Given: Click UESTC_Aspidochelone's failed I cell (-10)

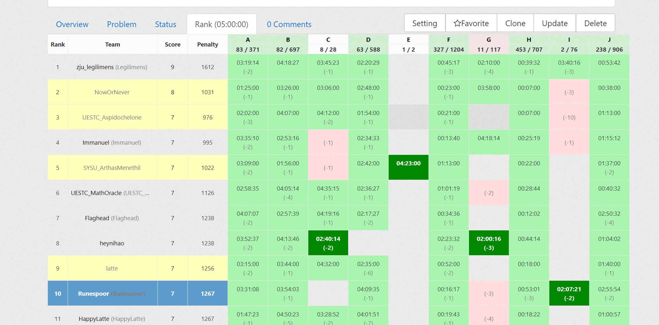Looking at the screenshot, I should pos(569,117).
